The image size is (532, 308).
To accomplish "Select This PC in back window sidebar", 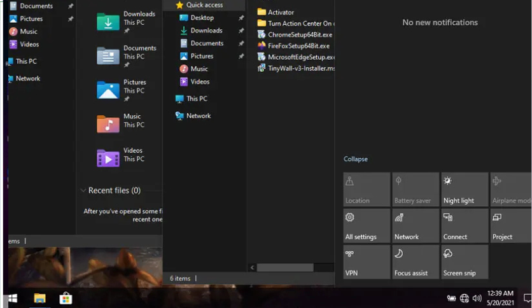I will click(22, 61).
